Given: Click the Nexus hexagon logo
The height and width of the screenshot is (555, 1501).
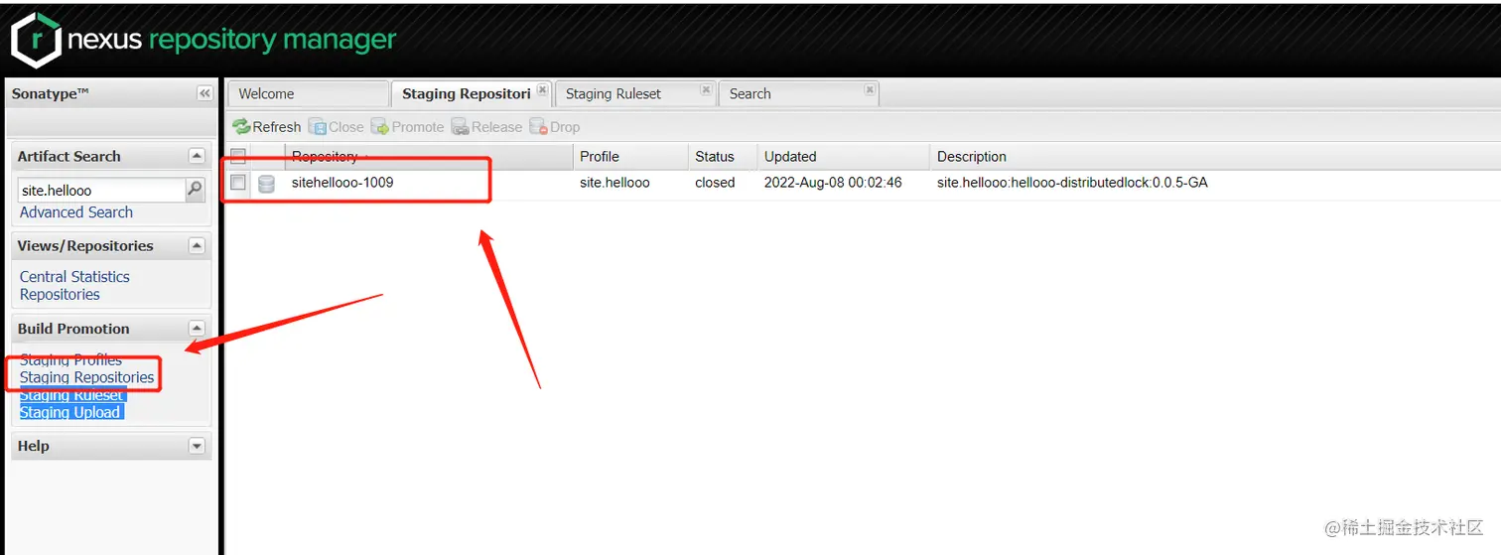Looking at the screenshot, I should point(36,40).
